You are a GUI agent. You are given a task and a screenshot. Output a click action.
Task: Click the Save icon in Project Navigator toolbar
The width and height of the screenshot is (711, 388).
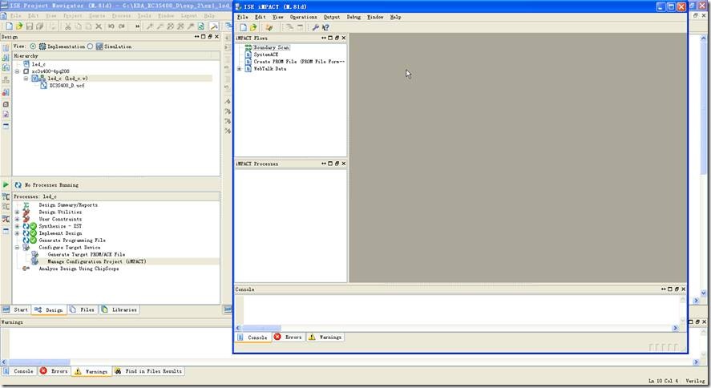tap(30, 26)
